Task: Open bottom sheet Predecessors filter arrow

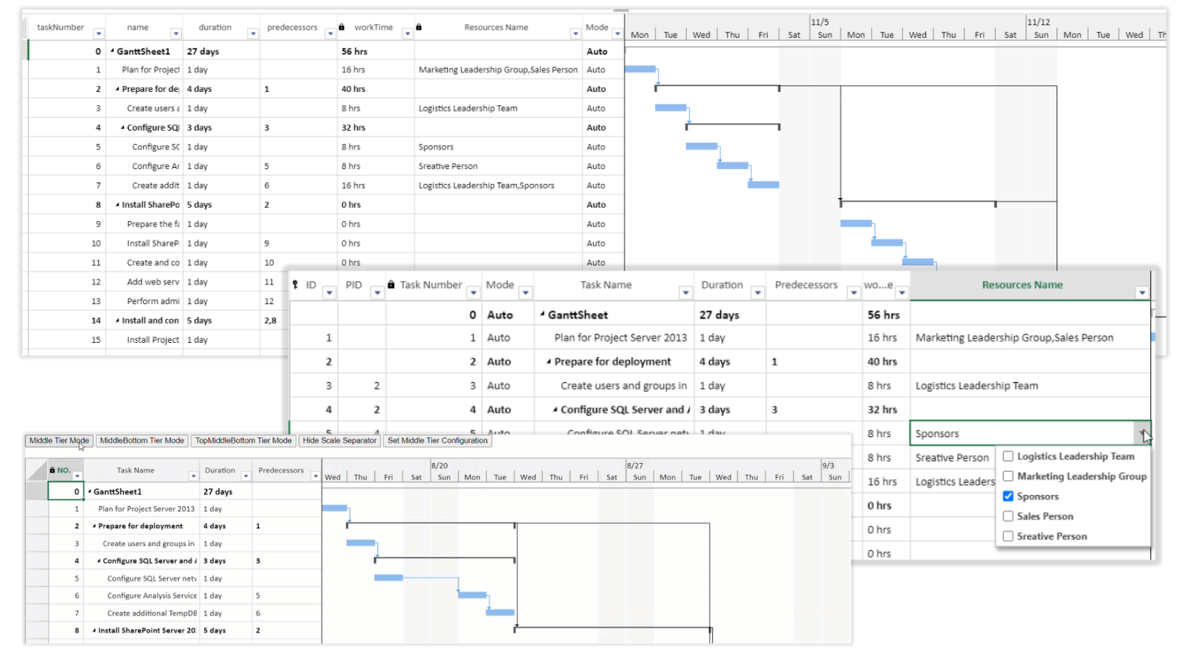Action: tap(316, 476)
